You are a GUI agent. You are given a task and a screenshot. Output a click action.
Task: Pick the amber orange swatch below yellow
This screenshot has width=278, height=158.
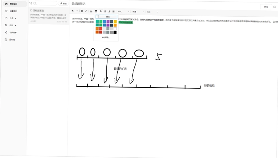115,25
